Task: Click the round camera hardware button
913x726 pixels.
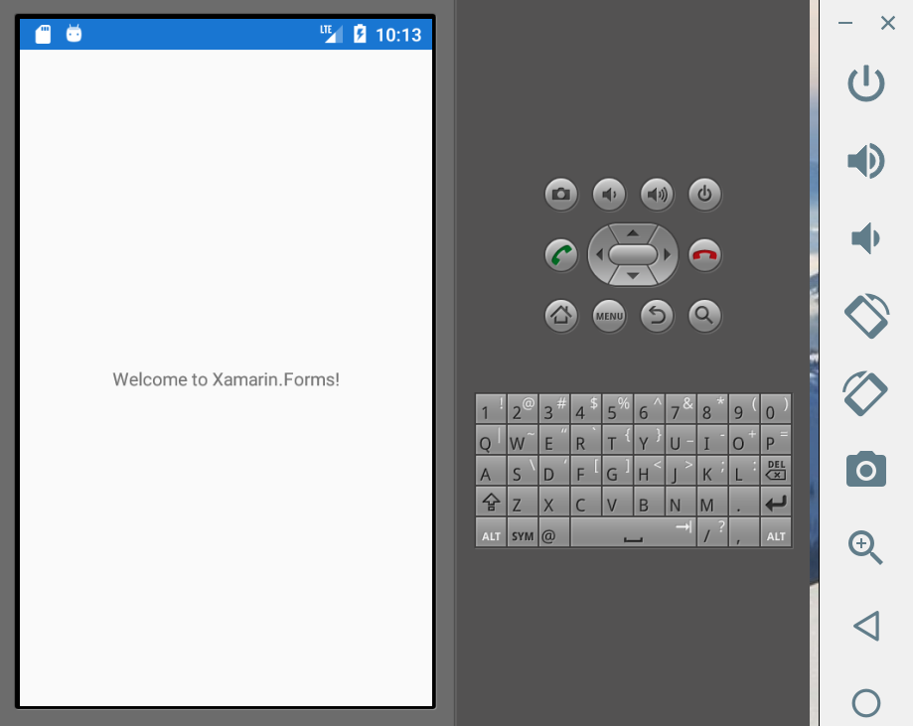Action: (x=561, y=194)
